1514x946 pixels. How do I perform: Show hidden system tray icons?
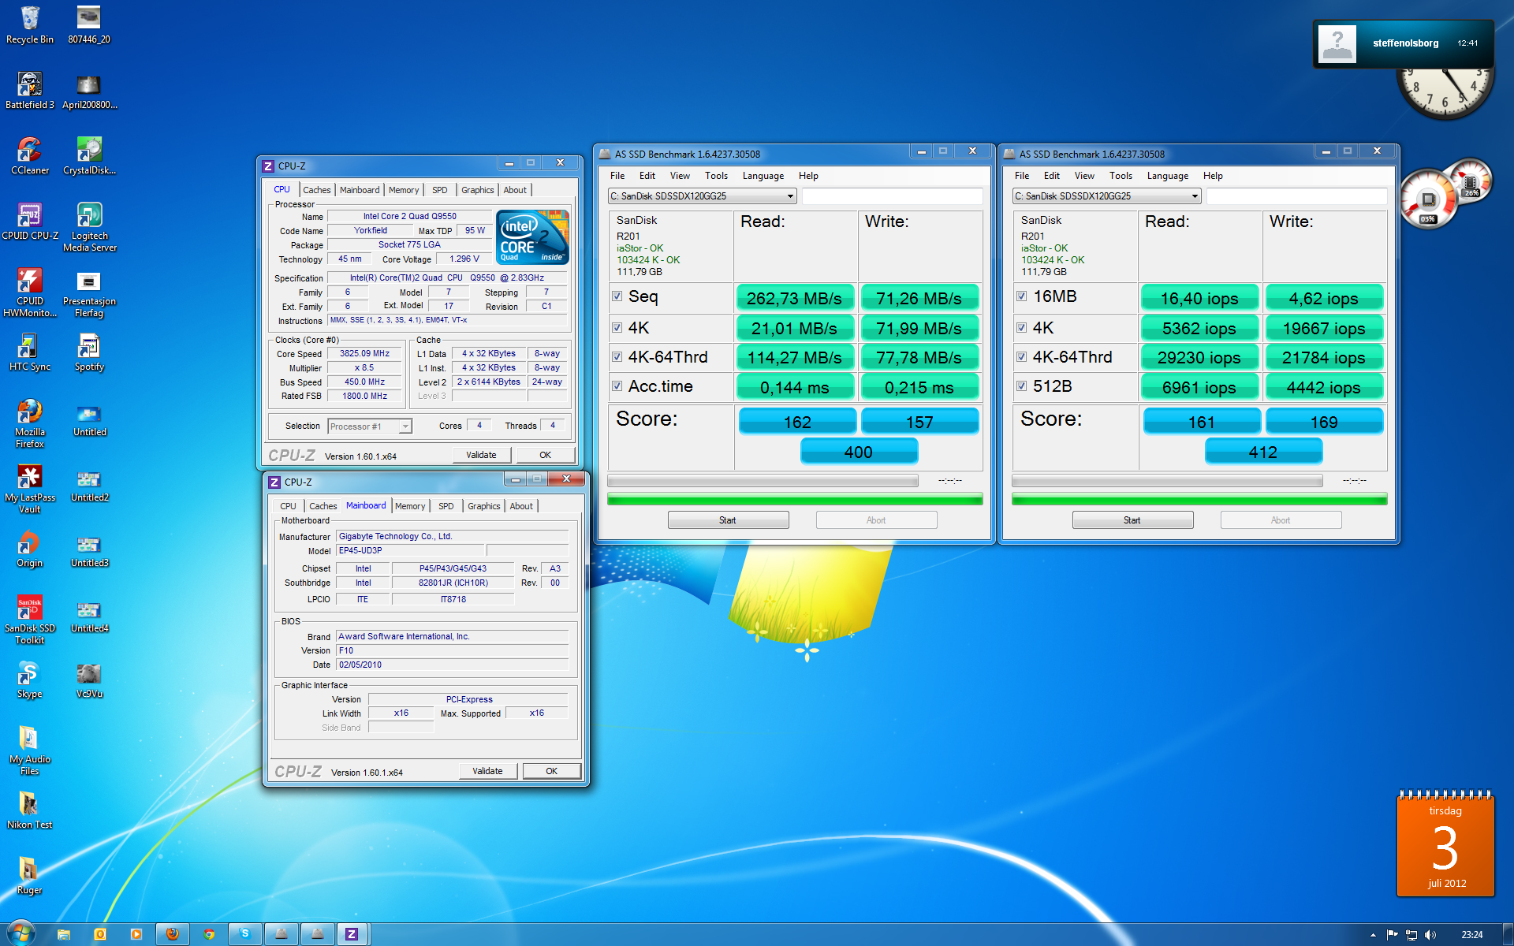1373,935
